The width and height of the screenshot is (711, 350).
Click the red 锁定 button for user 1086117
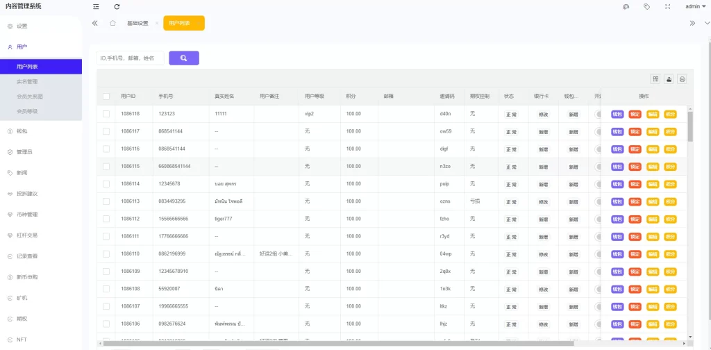(x=635, y=131)
